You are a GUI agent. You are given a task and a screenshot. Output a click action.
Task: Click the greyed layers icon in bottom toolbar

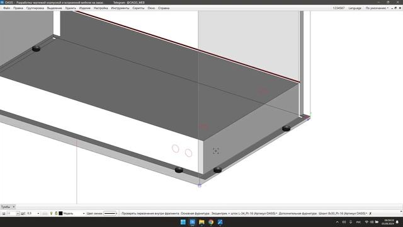coord(45,213)
